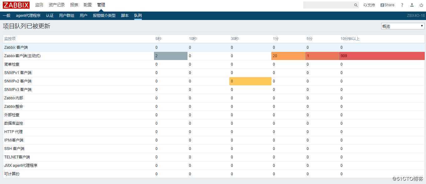Click the yellow SNMPv2 cell showing 8
The width and height of the screenshot is (426, 184).
(250, 81)
